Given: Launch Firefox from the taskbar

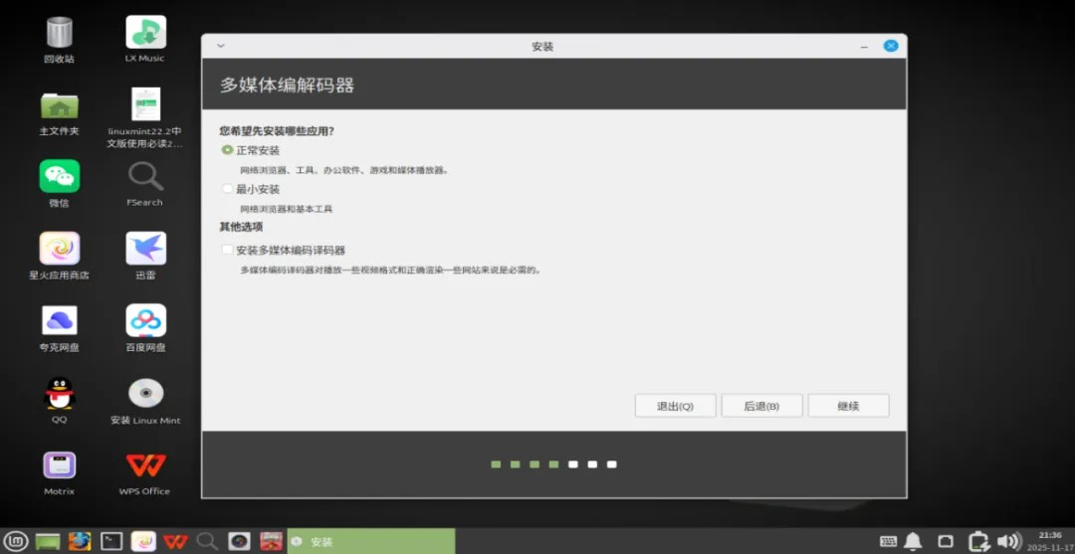Looking at the screenshot, I should click(x=80, y=541).
